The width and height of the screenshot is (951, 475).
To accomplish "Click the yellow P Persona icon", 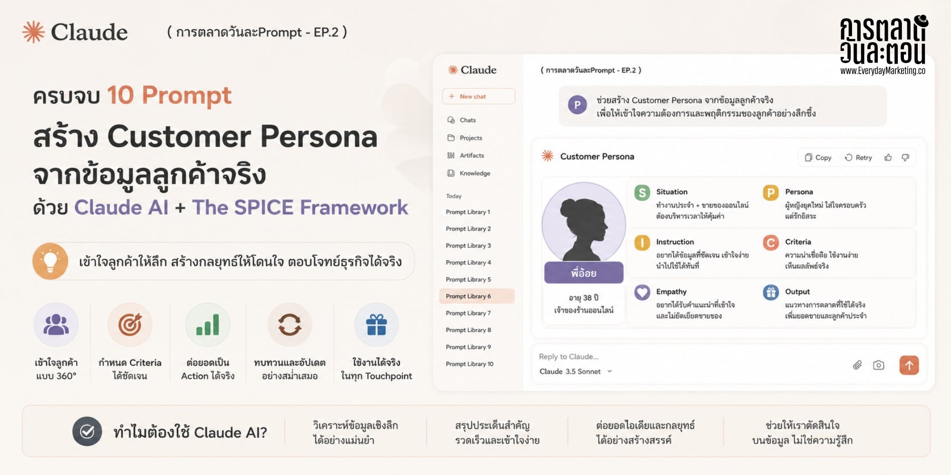I will [771, 193].
